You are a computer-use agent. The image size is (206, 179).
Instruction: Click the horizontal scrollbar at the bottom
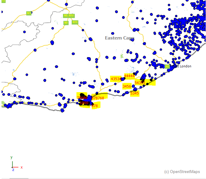19,178
